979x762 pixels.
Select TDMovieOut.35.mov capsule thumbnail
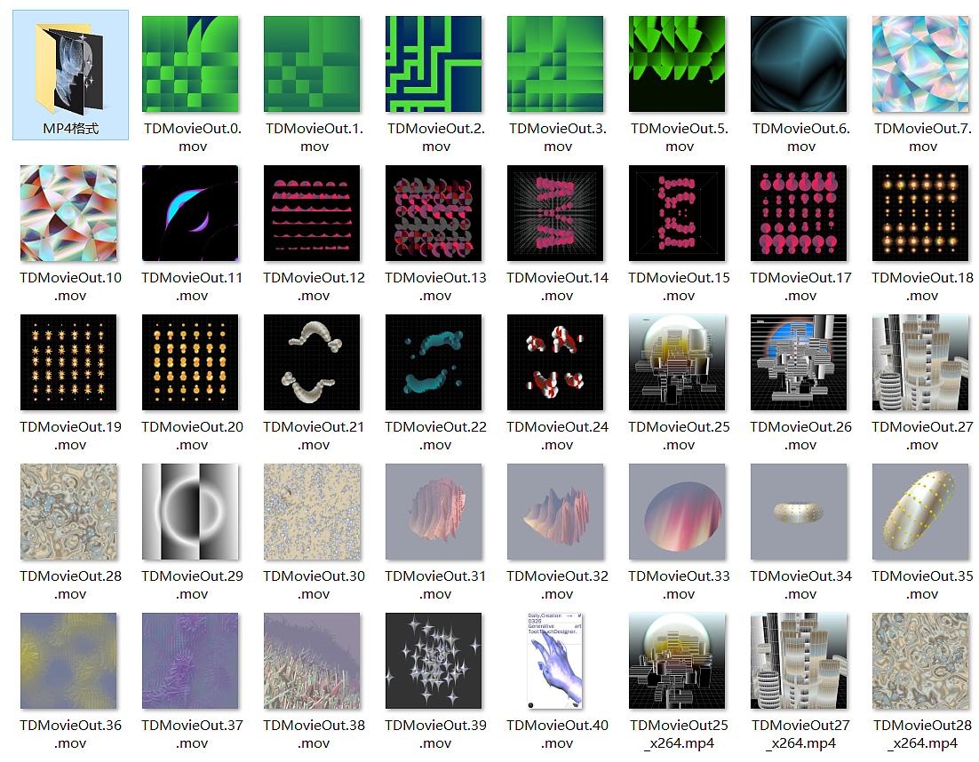[921, 512]
